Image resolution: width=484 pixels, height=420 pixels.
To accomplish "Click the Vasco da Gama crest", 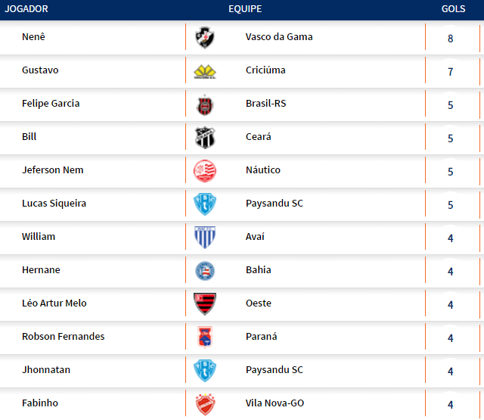I will pos(205,37).
